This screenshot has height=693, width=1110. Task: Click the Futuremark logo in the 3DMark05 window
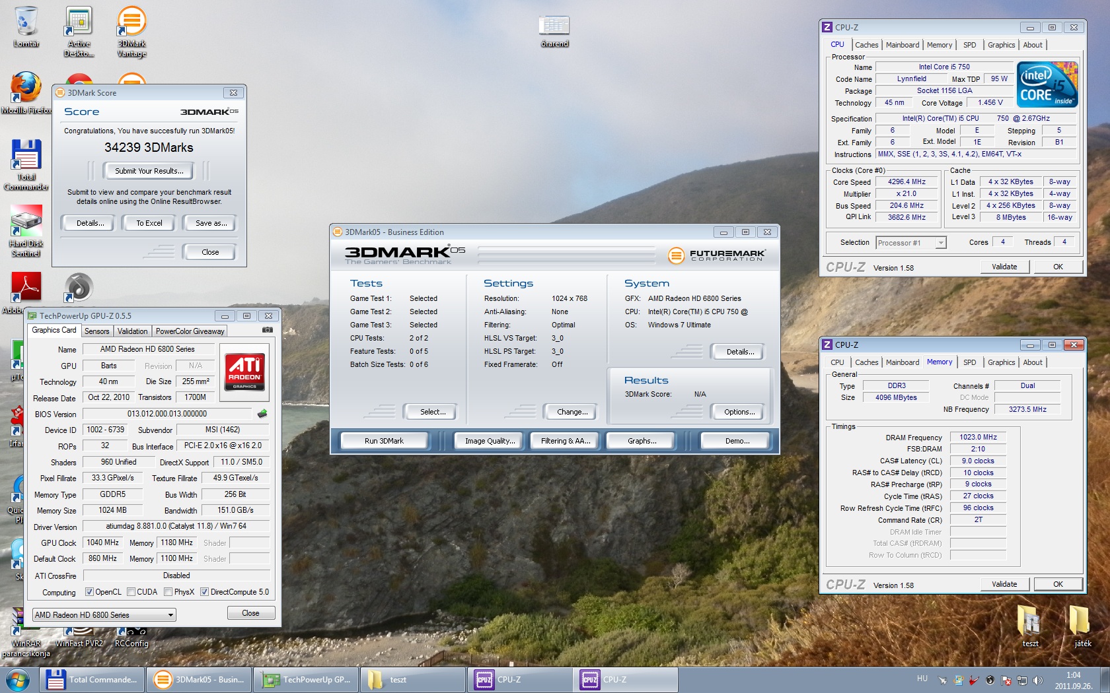[x=717, y=255]
